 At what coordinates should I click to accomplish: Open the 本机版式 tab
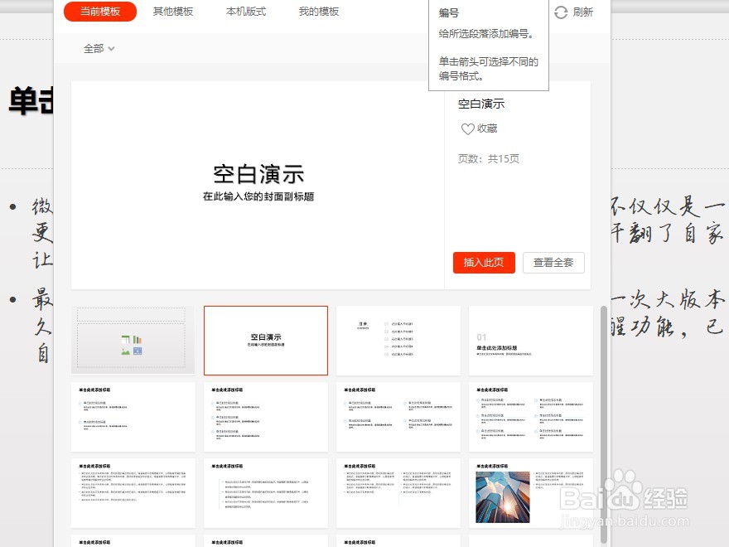tap(246, 12)
